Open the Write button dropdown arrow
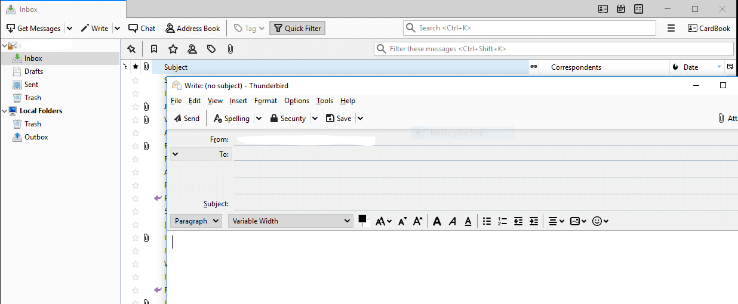Viewport: 738px width, 304px height. [x=117, y=28]
